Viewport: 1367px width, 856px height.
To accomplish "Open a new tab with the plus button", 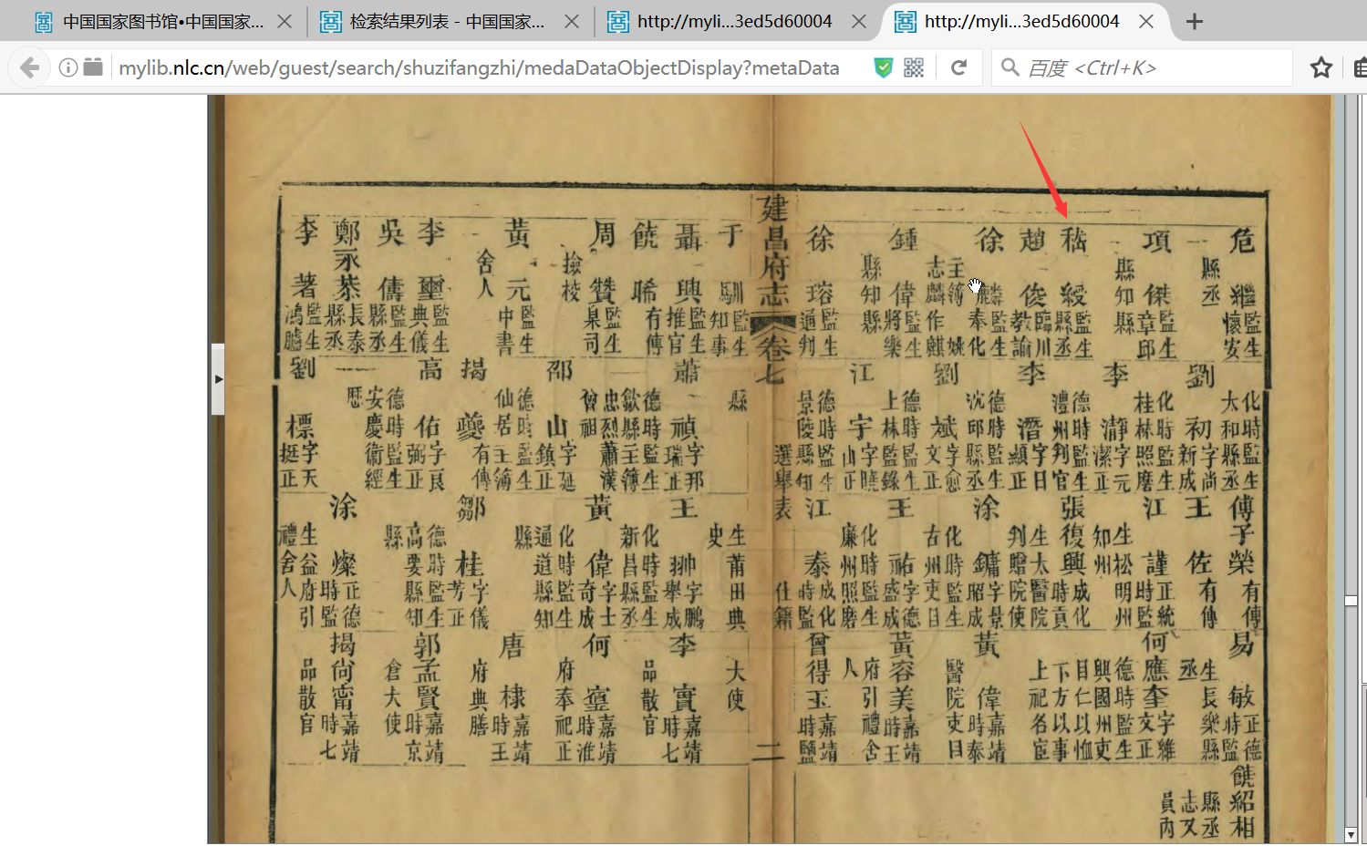I will click(x=1194, y=21).
